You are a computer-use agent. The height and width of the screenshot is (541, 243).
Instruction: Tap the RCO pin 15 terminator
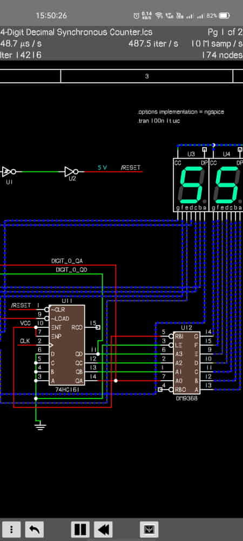coord(98,327)
